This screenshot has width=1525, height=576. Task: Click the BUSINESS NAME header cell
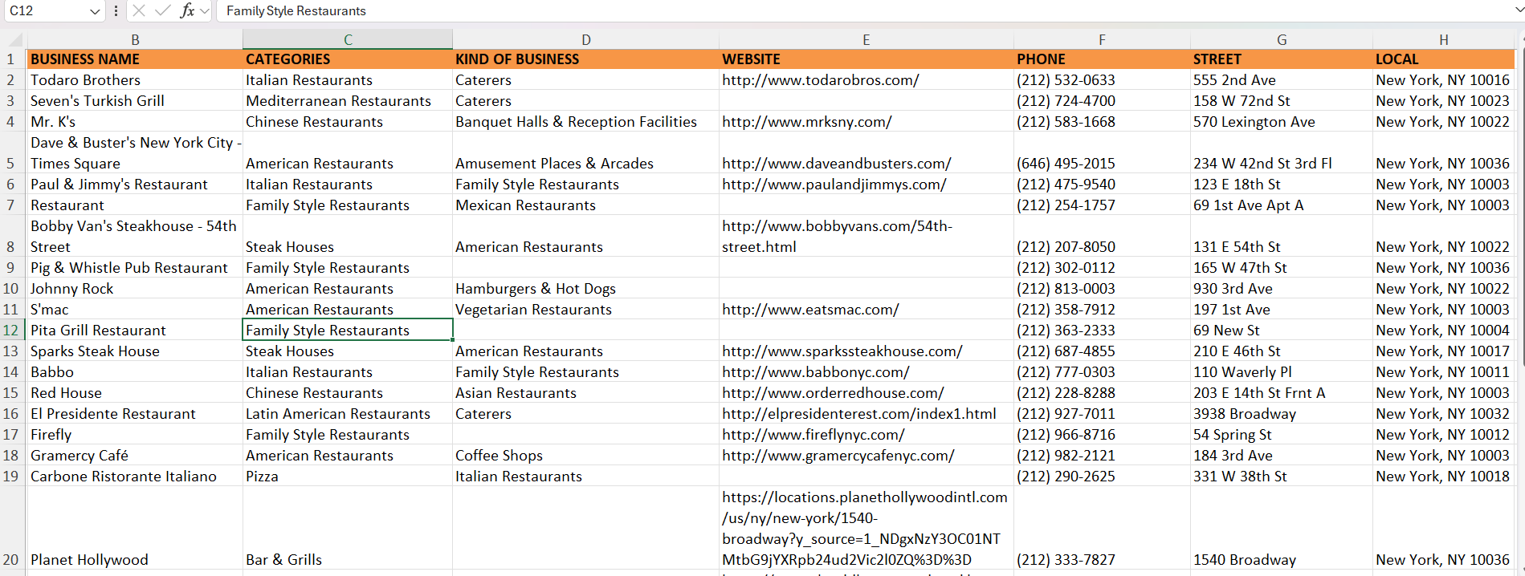pyautogui.click(x=135, y=59)
